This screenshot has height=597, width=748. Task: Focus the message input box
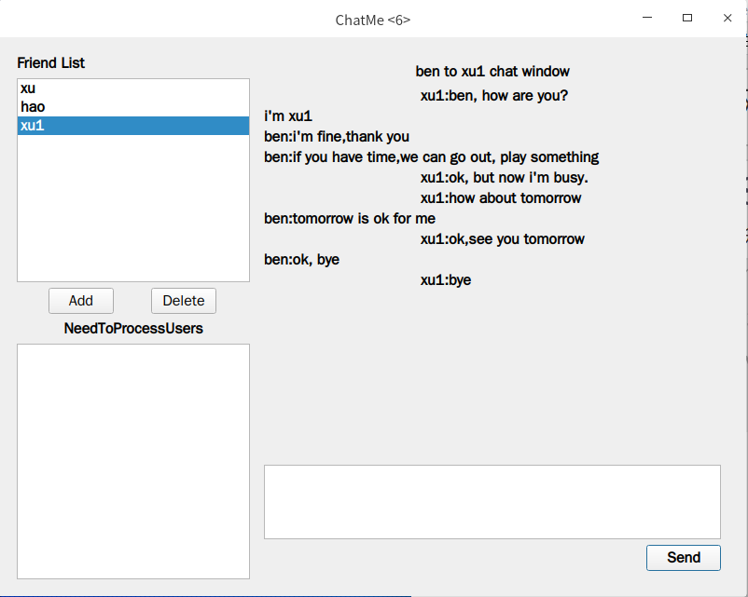(x=492, y=502)
